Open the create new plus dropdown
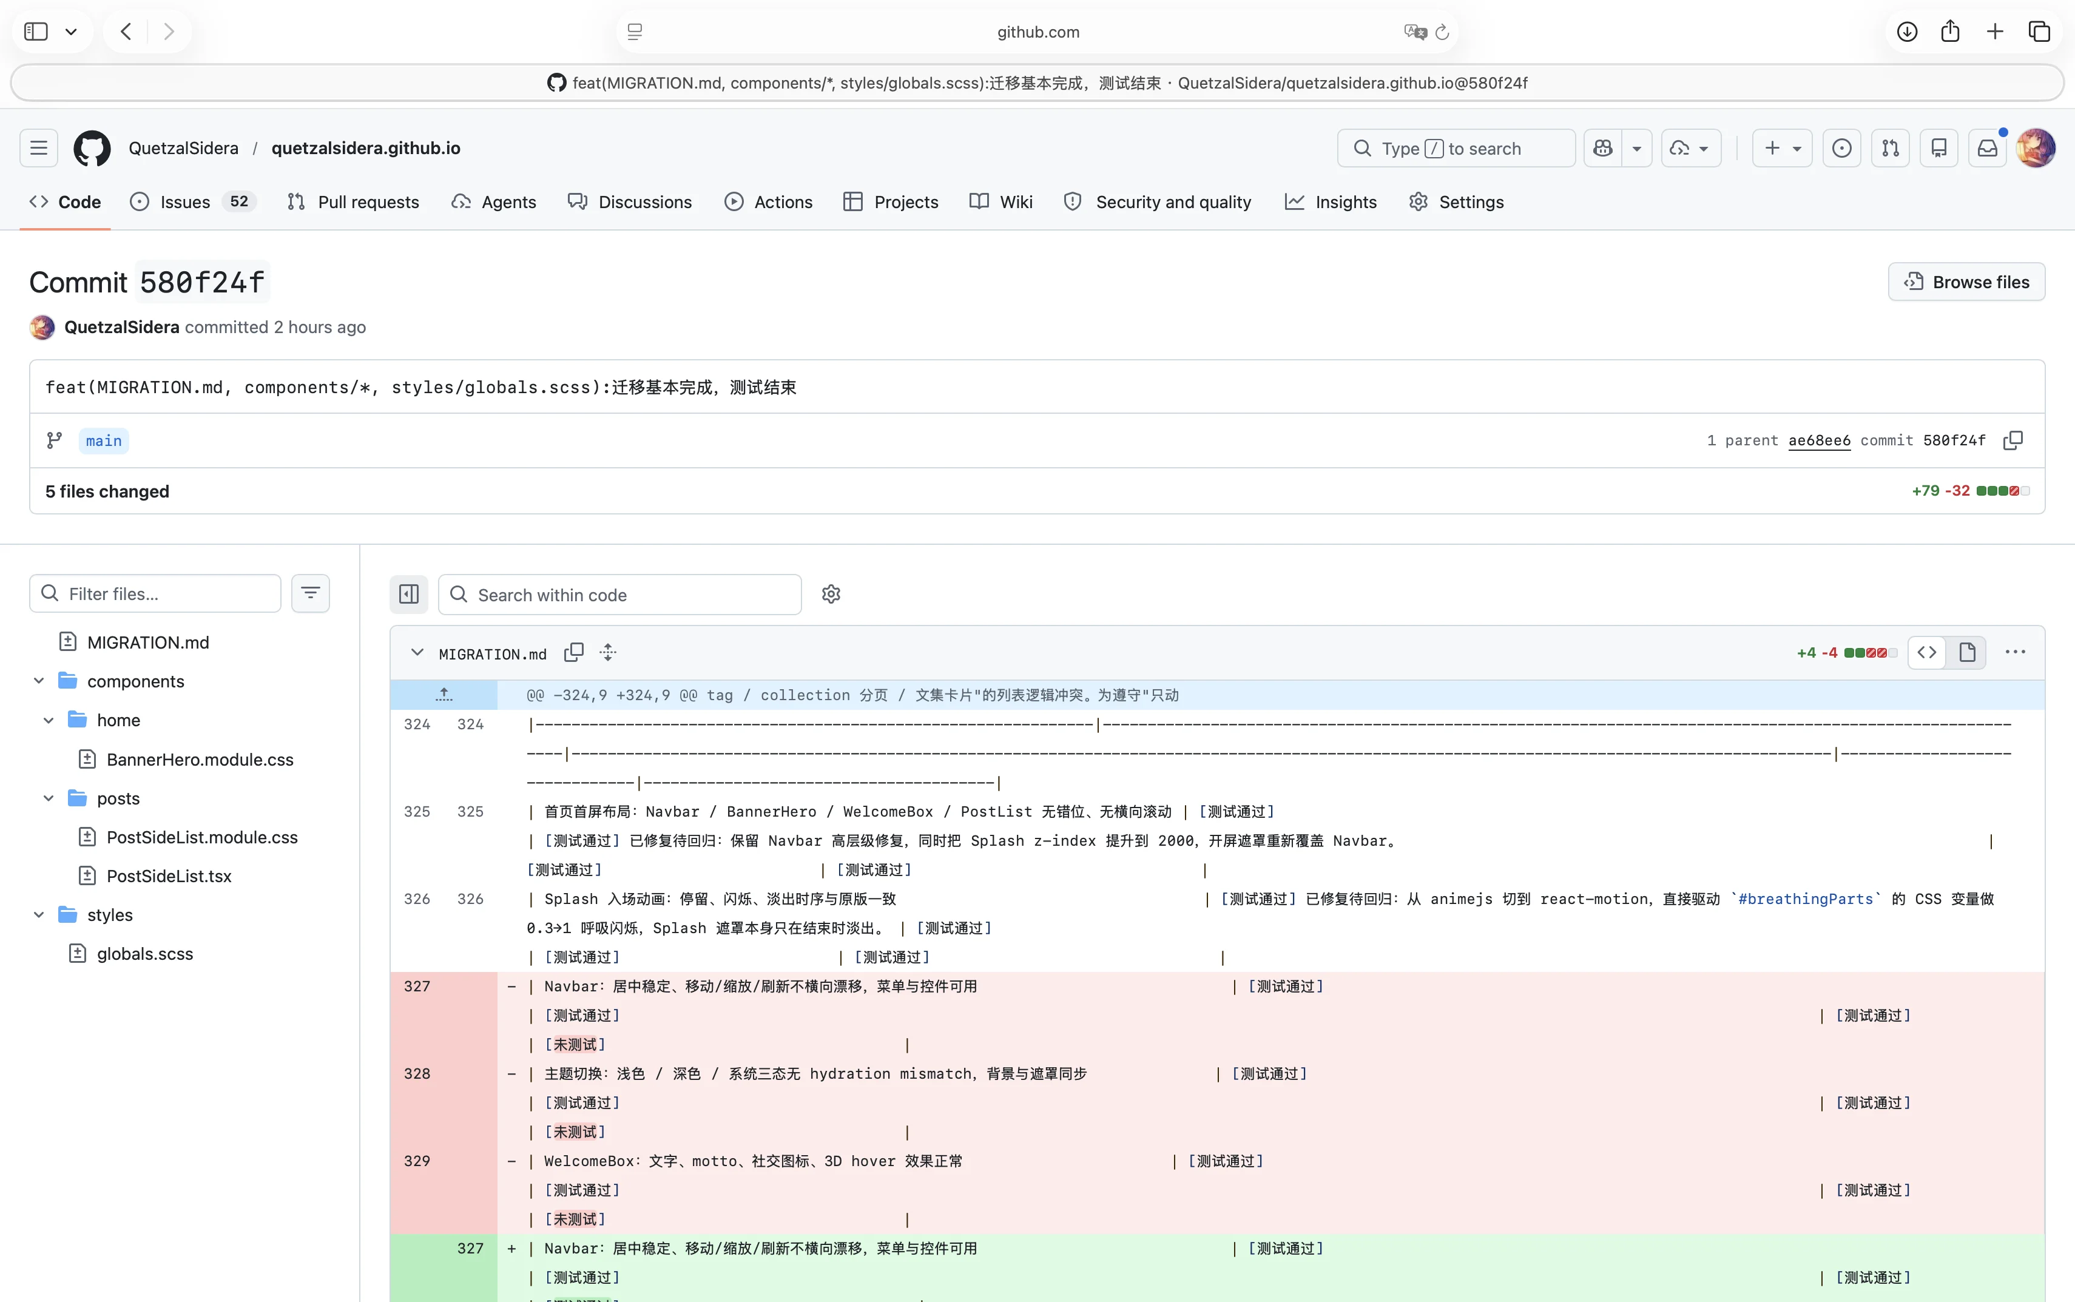Image resolution: width=2075 pixels, height=1302 pixels. tap(1783, 148)
